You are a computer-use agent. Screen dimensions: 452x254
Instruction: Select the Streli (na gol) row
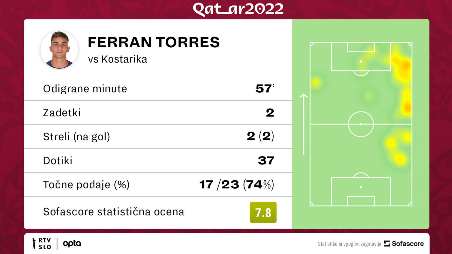(x=158, y=137)
